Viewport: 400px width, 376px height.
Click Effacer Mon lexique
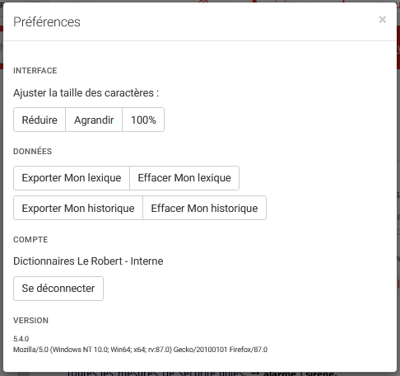click(184, 178)
